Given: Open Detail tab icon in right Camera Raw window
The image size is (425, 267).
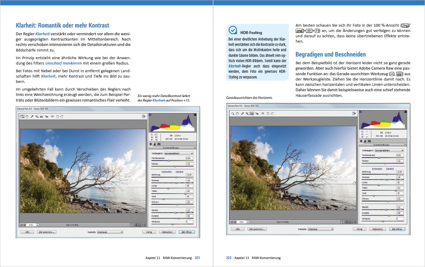Looking at the screenshot, I should click(x=365, y=141).
